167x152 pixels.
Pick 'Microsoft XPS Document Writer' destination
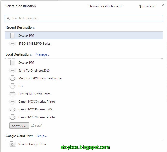(x=84, y=78)
